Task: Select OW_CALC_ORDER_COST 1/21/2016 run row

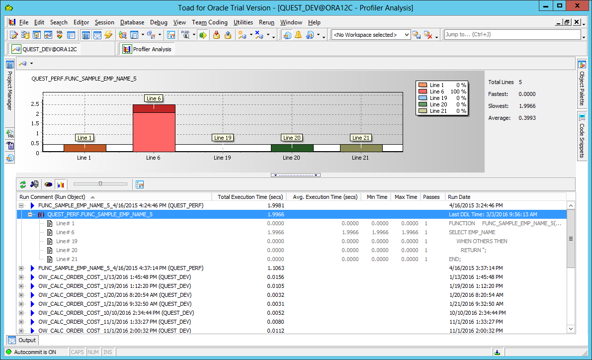Action: pos(291,304)
